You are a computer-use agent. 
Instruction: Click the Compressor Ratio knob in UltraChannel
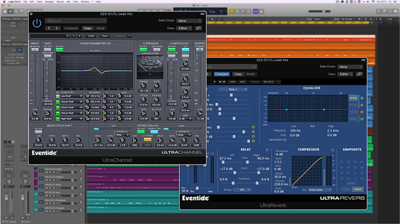point(185,79)
